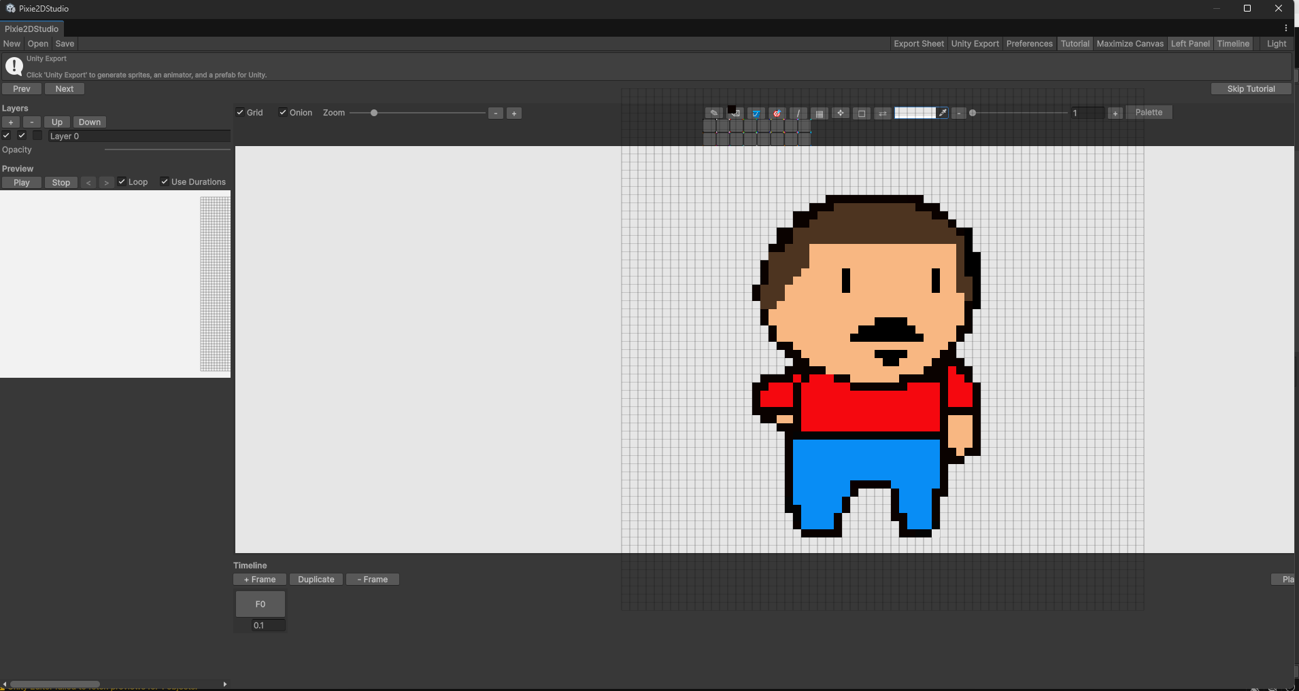The image size is (1299, 691).
Task: Click the brush size slider handle
Action: coord(973,113)
